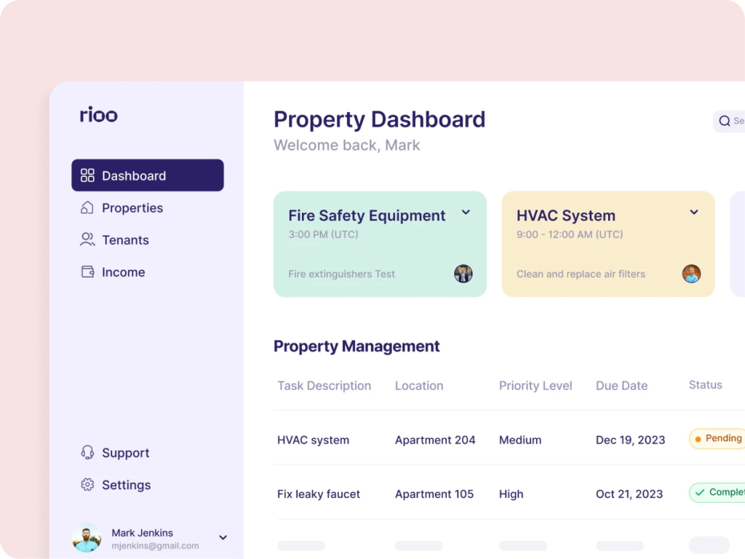Expand the Fire Safety Equipment card chevron
The height and width of the screenshot is (559, 745).
[x=466, y=213]
